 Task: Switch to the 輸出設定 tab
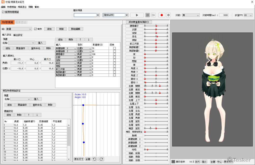tap(18, 35)
